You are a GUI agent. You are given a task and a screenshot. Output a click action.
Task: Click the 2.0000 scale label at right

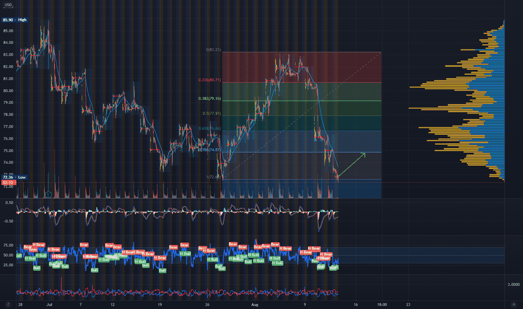coord(513,284)
